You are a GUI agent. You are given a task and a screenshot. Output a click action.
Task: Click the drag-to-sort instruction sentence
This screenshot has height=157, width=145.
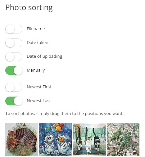64,114
